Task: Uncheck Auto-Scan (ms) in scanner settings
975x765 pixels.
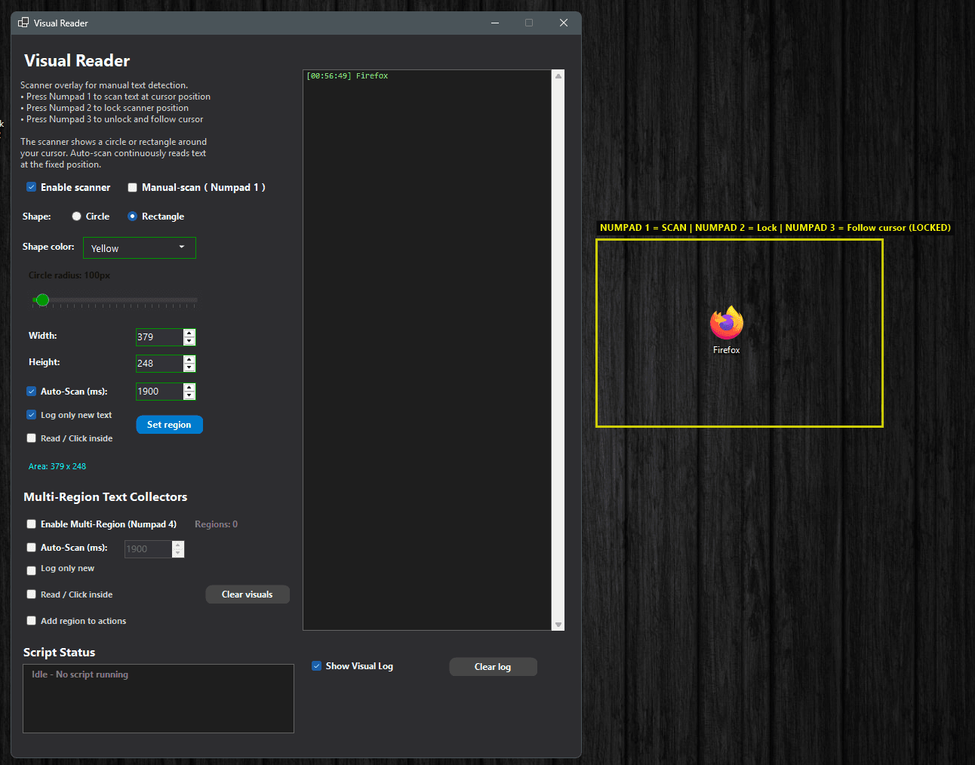Action: click(x=31, y=391)
